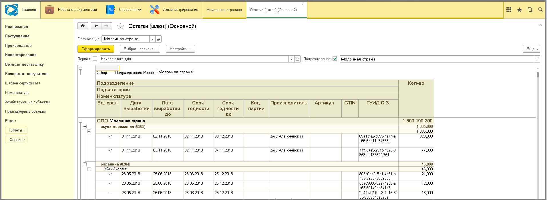Select ООО Молочная страна total 1 800 190,200
This screenshot has width=547, height=200.
[x=416, y=121]
